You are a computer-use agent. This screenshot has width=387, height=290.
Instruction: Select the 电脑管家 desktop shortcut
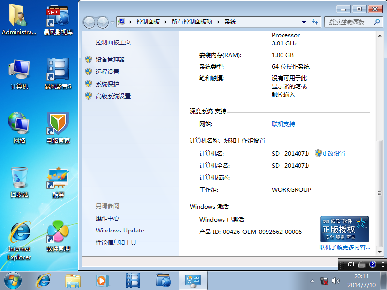click(x=58, y=128)
